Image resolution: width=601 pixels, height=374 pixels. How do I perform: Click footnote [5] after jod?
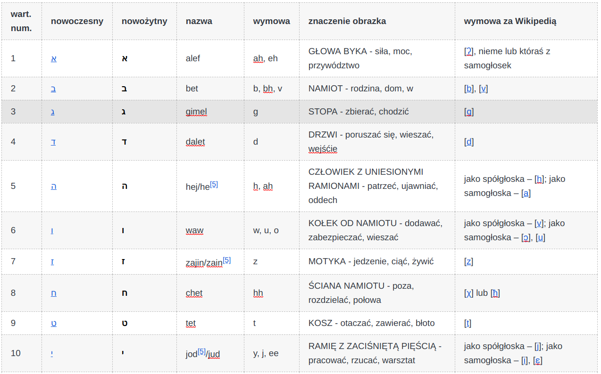[201, 351]
